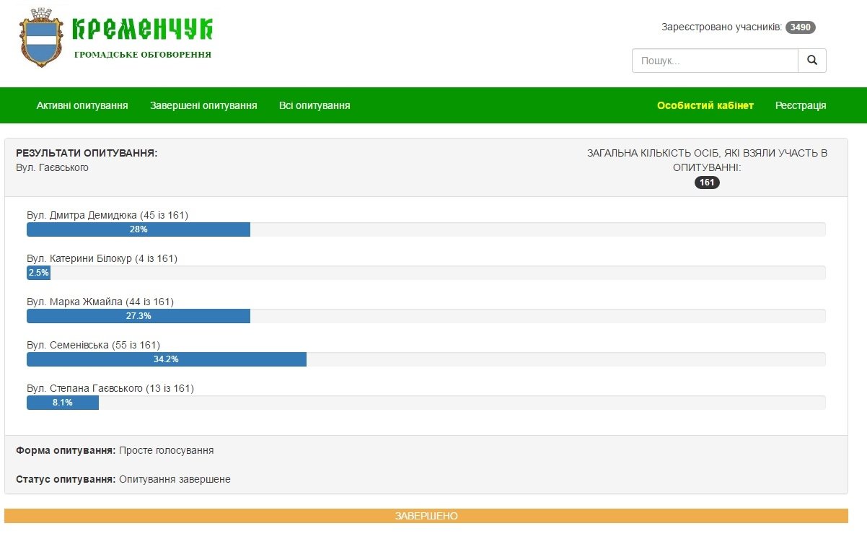Click the Кременчук site title logo

(143, 28)
